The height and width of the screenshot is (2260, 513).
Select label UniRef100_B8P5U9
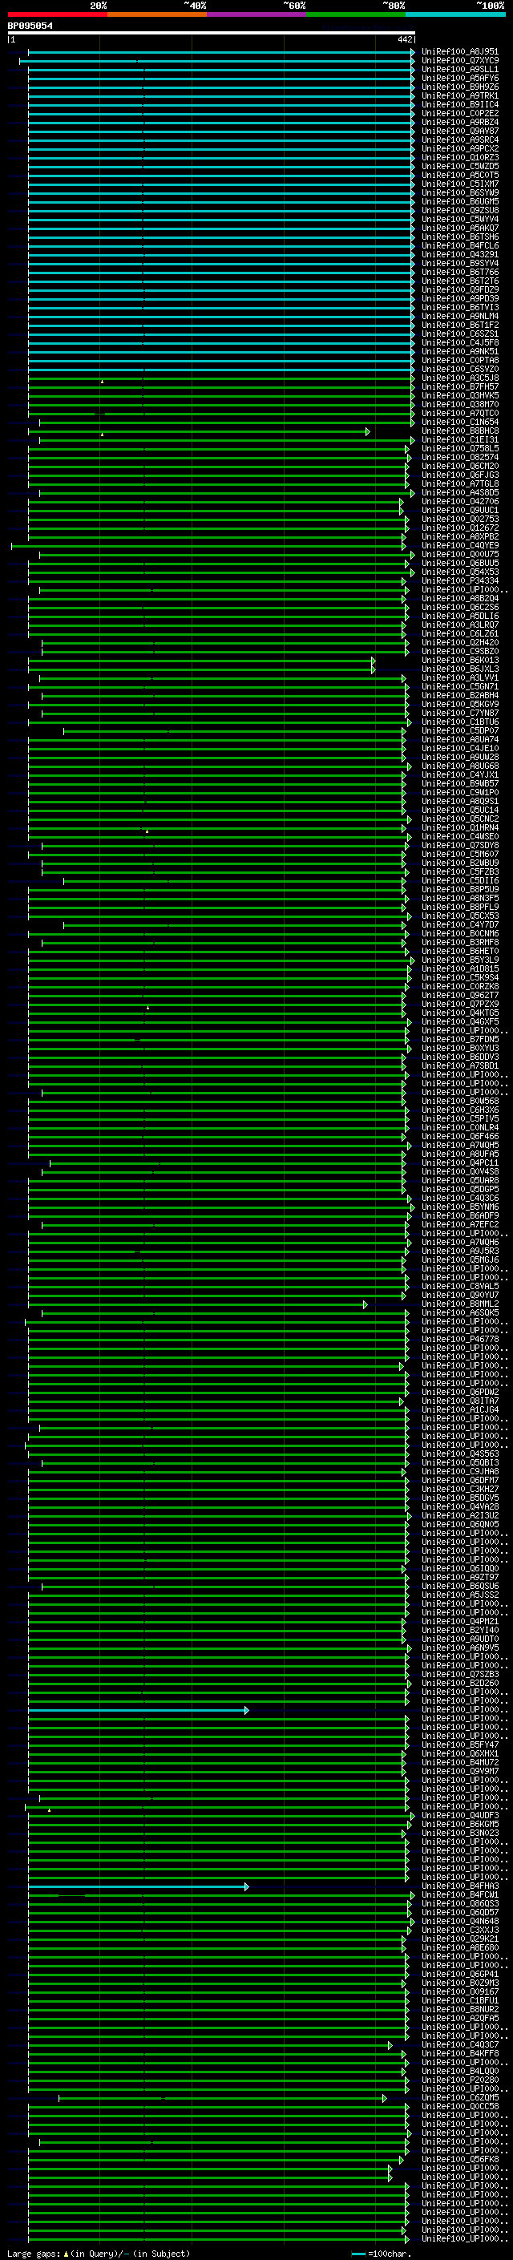[x=459, y=890]
